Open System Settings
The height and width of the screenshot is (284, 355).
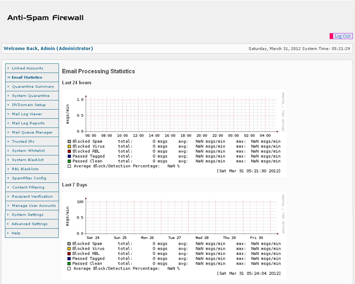pyautogui.click(x=32, y=215)
